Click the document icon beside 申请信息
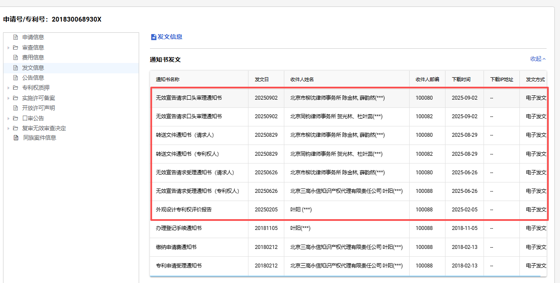Viewport: 560px width, 283px height. 16,38
